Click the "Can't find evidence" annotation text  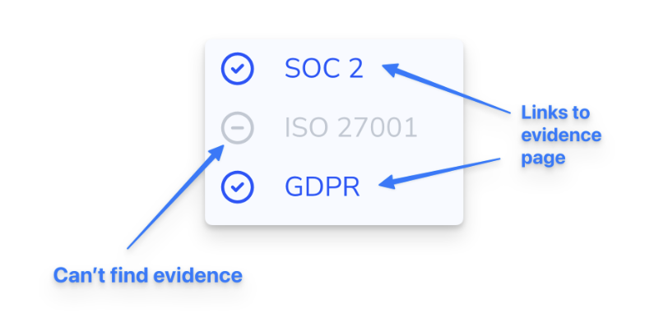click(x=148, y=275)
